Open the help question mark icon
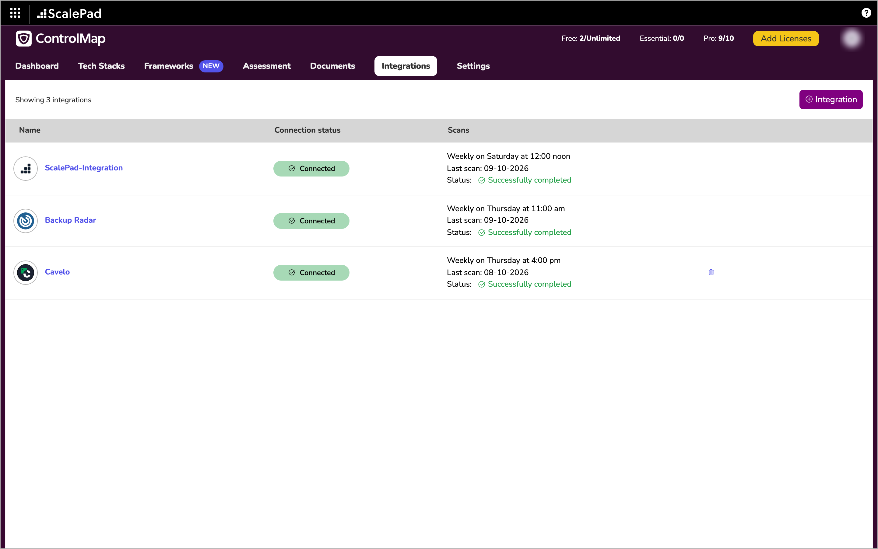Screen dimensions: 878x549 pyautogui.click(x=866, y=13)
